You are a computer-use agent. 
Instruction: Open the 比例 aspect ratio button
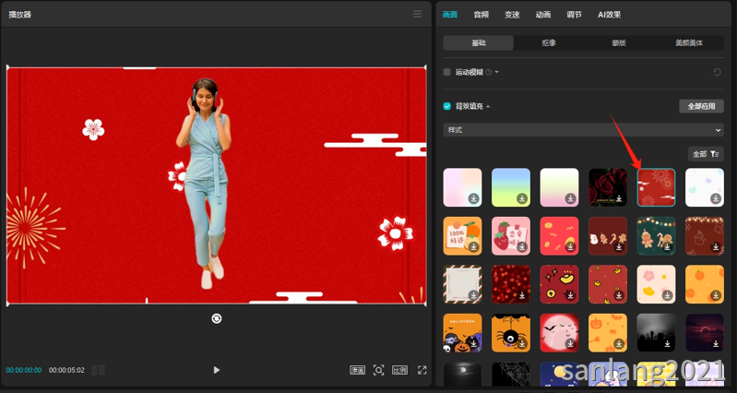tap(400, 370)
